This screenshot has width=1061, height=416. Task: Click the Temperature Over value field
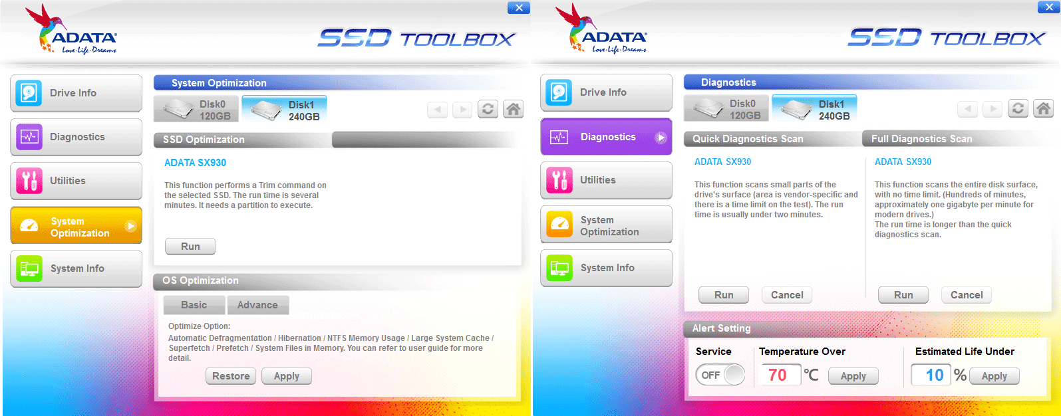click(779, 375)
